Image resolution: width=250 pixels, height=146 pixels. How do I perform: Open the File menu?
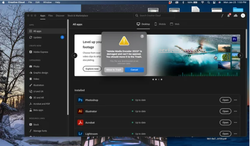click(x=30, y=2)
